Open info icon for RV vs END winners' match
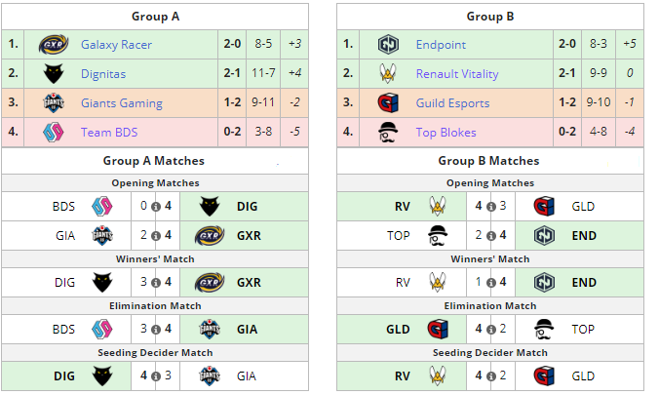Screen dimensions: 659x395 point(490,283)
